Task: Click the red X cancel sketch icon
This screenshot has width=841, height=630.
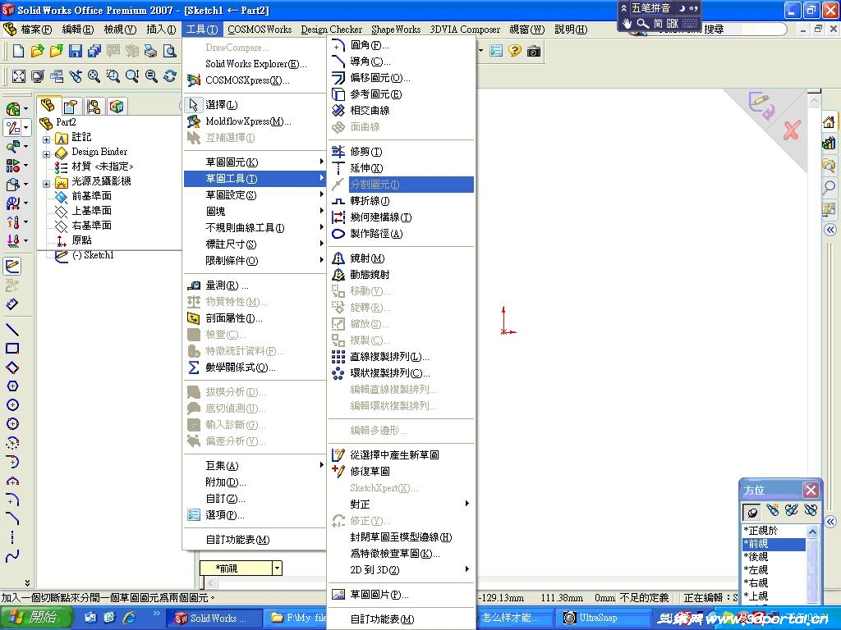Action: click(792, 130)
